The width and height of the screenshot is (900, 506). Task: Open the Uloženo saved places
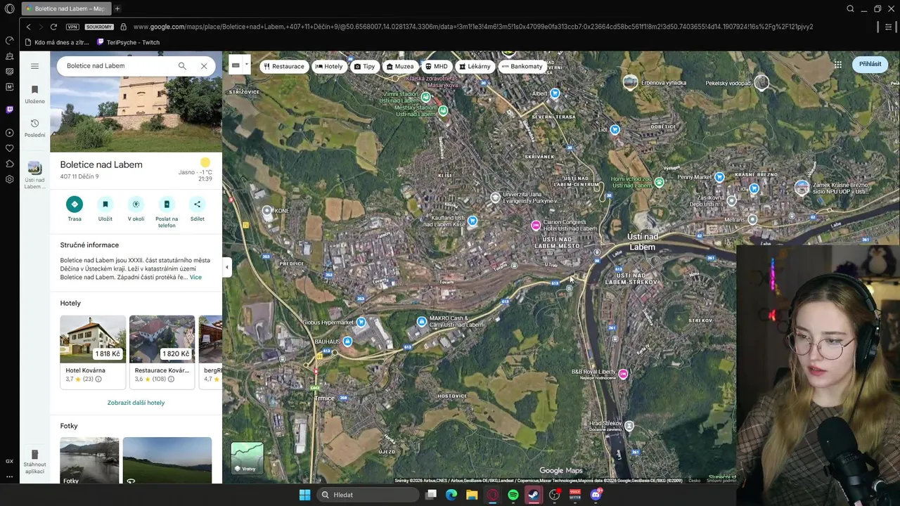(34, 94)
